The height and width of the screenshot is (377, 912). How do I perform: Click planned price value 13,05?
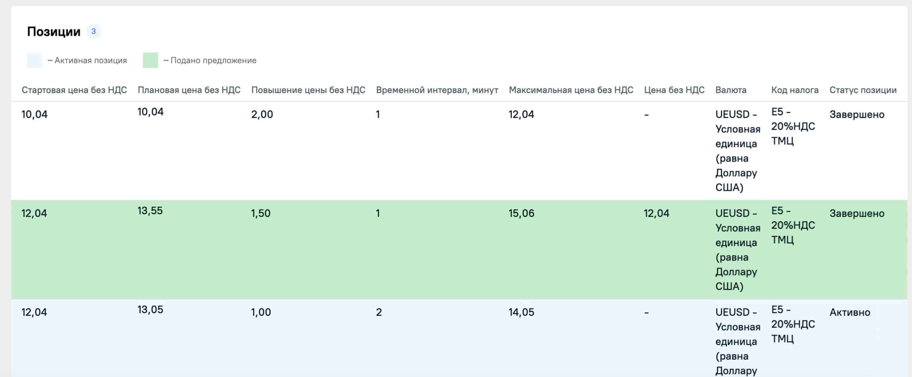point(150,310)
